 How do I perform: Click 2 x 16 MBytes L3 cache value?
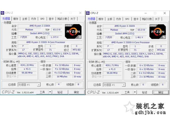pos(147,77)
